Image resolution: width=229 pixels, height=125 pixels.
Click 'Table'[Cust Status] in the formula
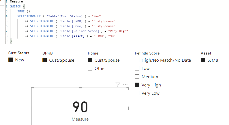[65, 16]
